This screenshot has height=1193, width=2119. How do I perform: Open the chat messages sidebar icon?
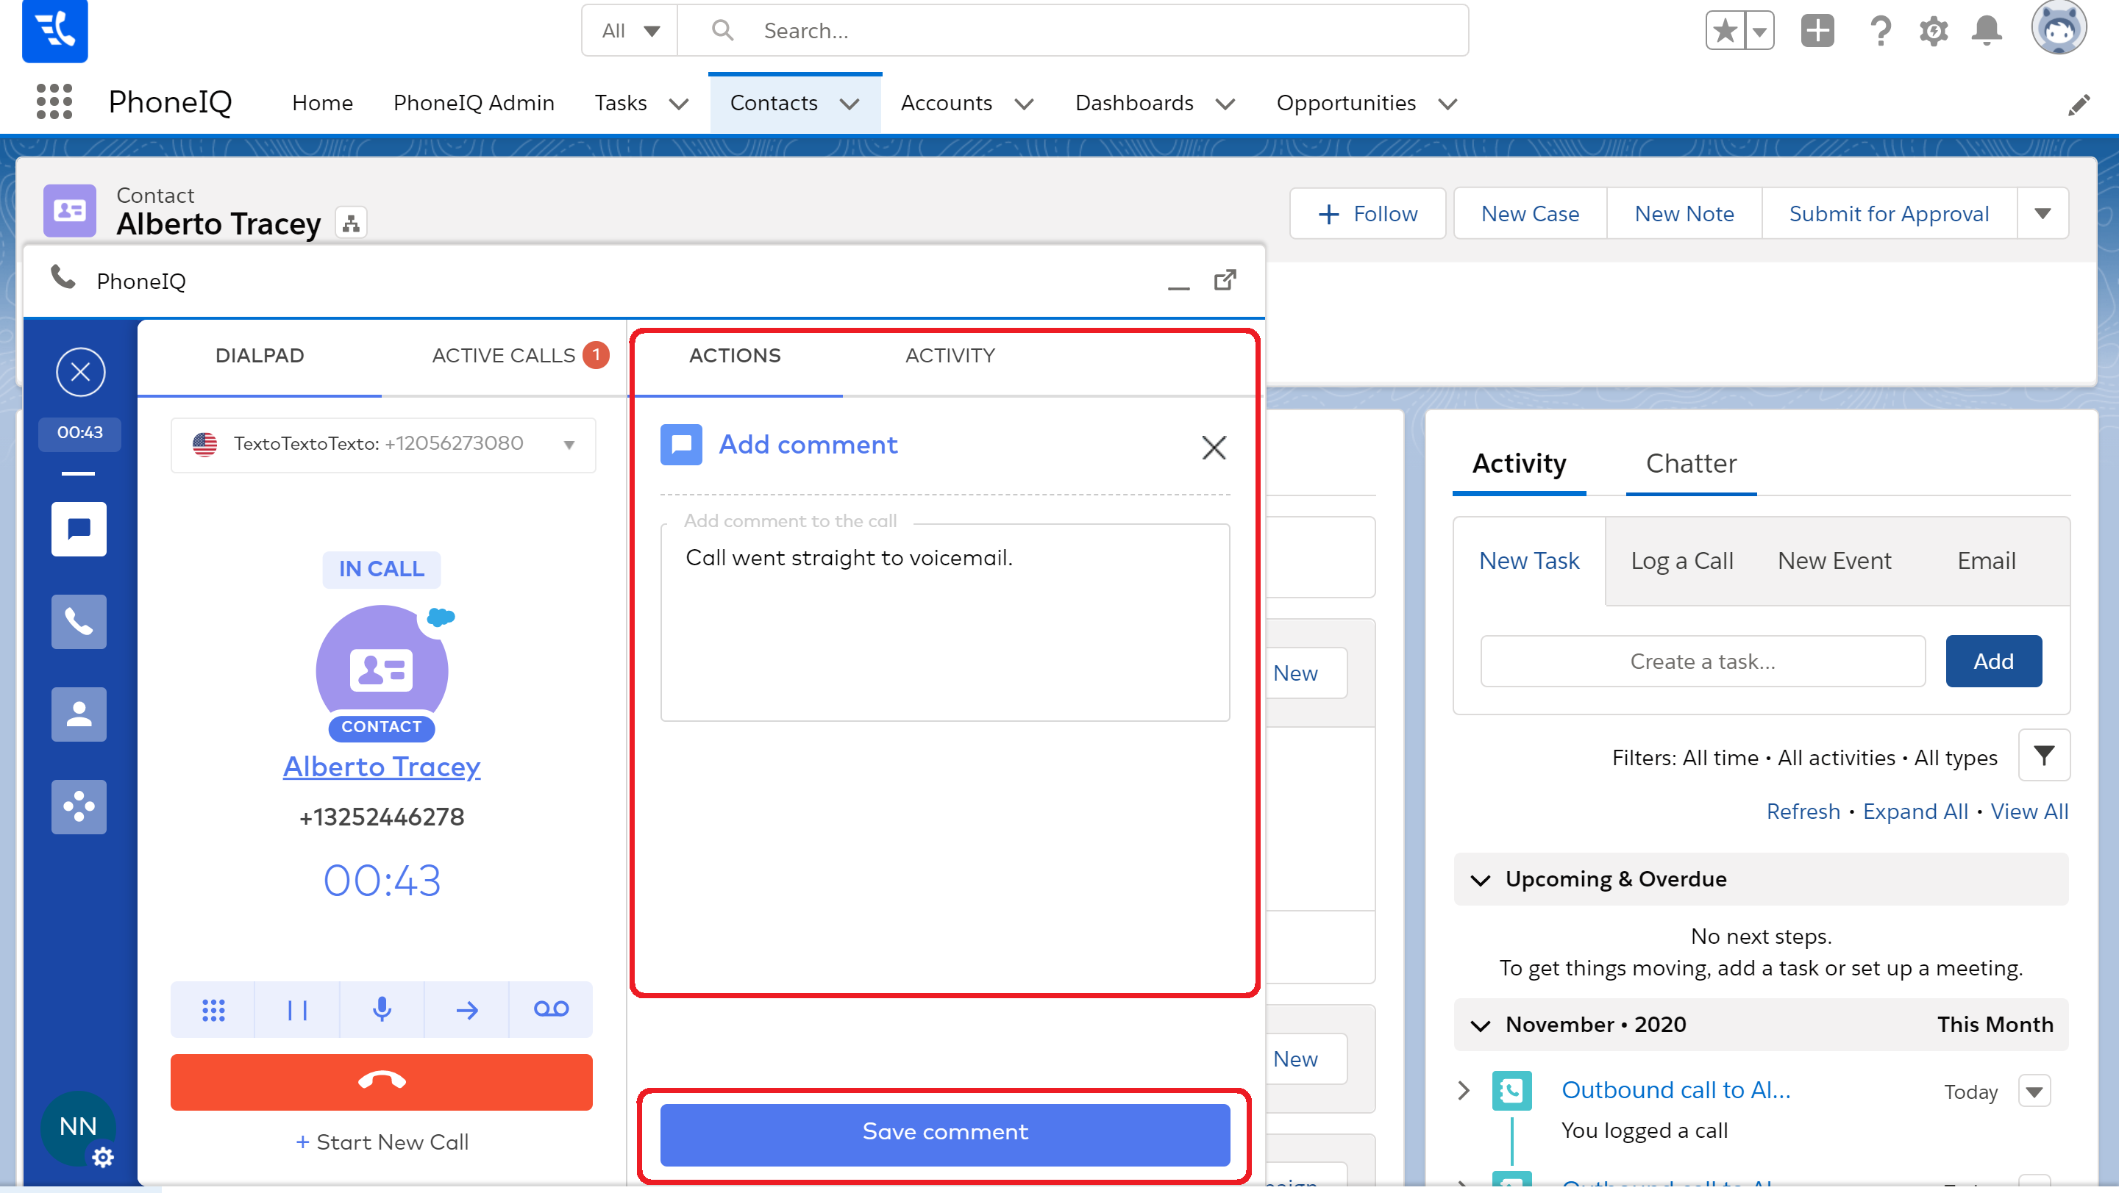79,529
